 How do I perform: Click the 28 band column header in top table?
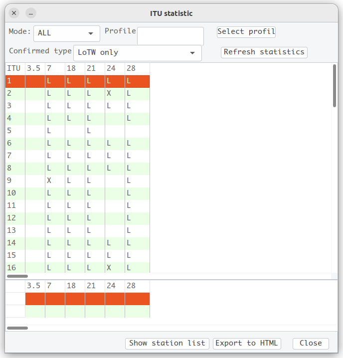tap(137, 68)
